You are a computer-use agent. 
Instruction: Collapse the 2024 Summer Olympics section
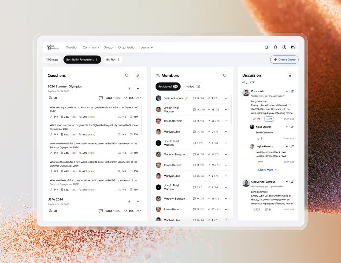(138, 89)
